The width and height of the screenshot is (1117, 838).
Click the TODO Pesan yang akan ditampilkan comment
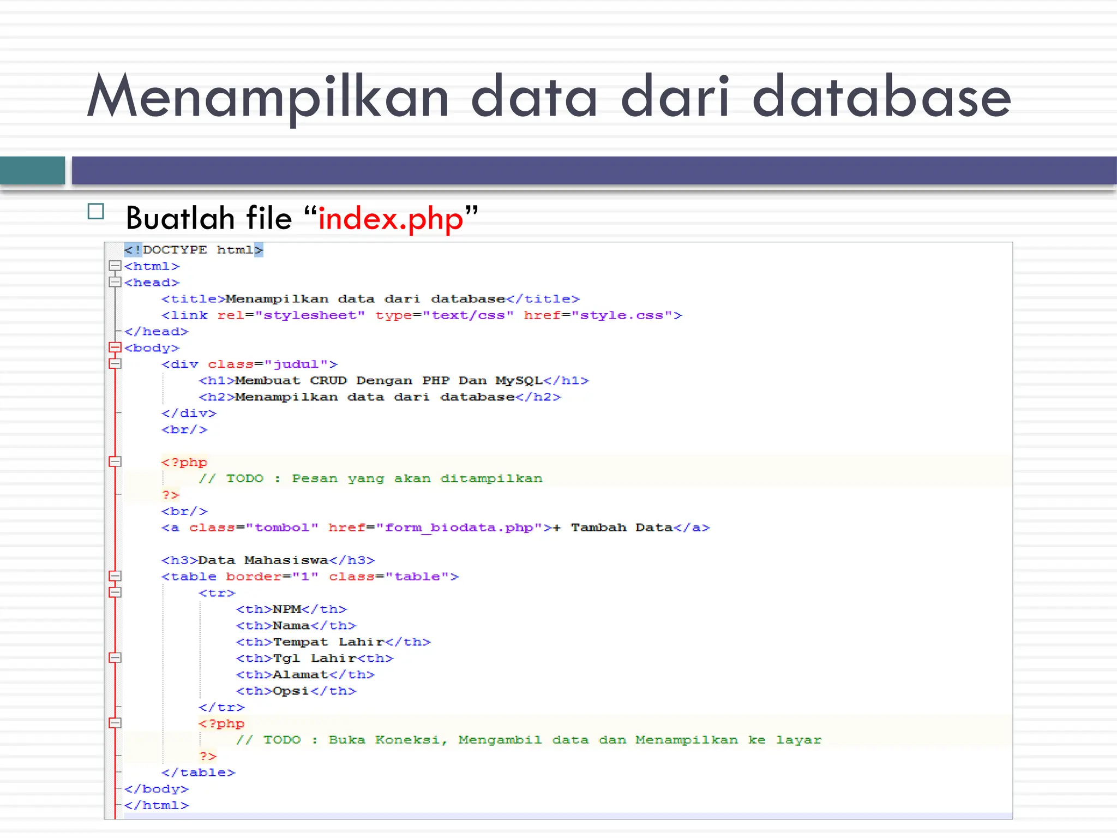click(x=370, y=478)
